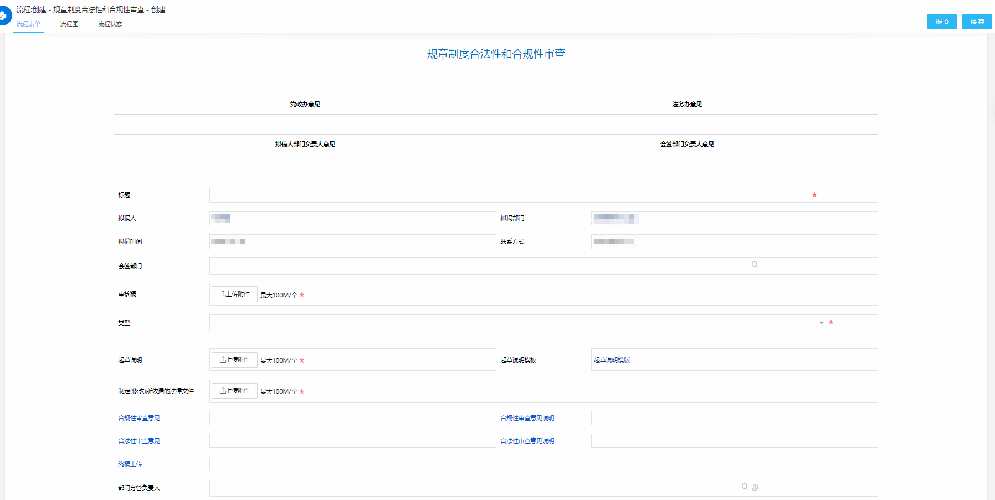Upload attachment for 起草说明
The image size is (995, 500).
(x=234, y=360)
